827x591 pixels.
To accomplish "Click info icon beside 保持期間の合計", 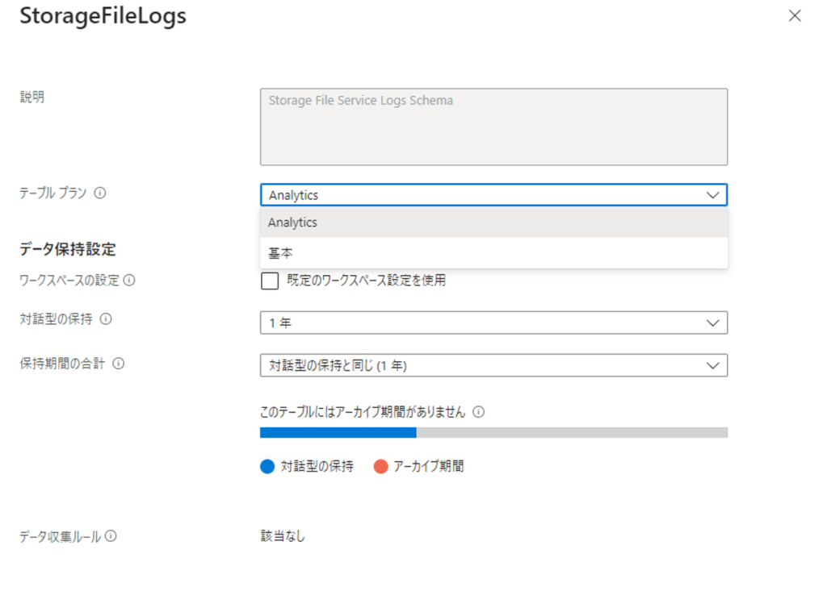I will pyautogui.click(x=118, y=364).
